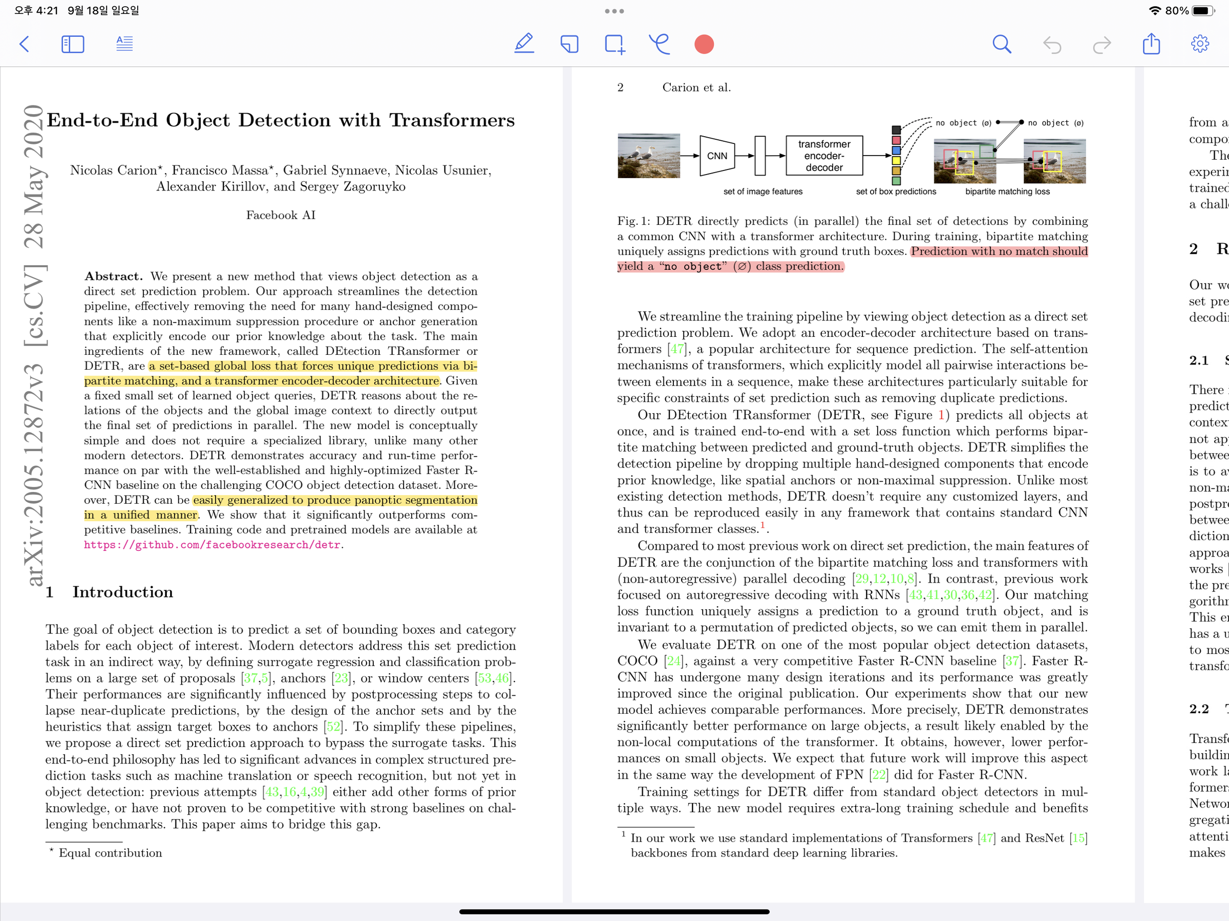The image size is (1229, 921).
Task: Open the settings gear
Action: tap(1200, 44)
